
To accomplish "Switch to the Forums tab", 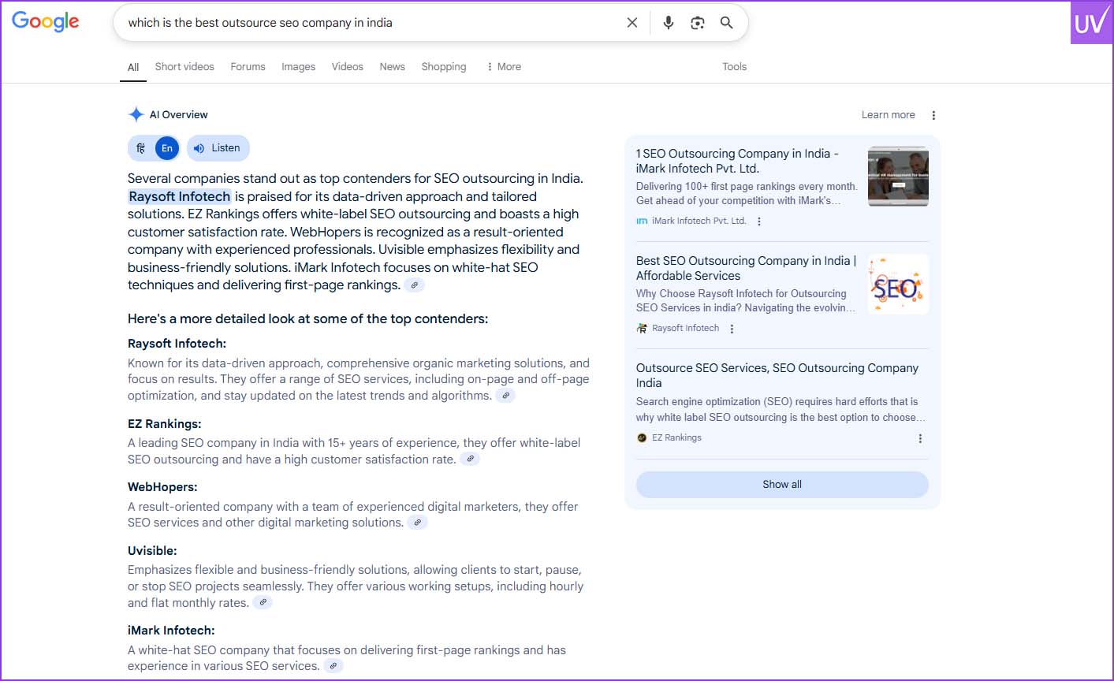I will [x=248, y=67].
